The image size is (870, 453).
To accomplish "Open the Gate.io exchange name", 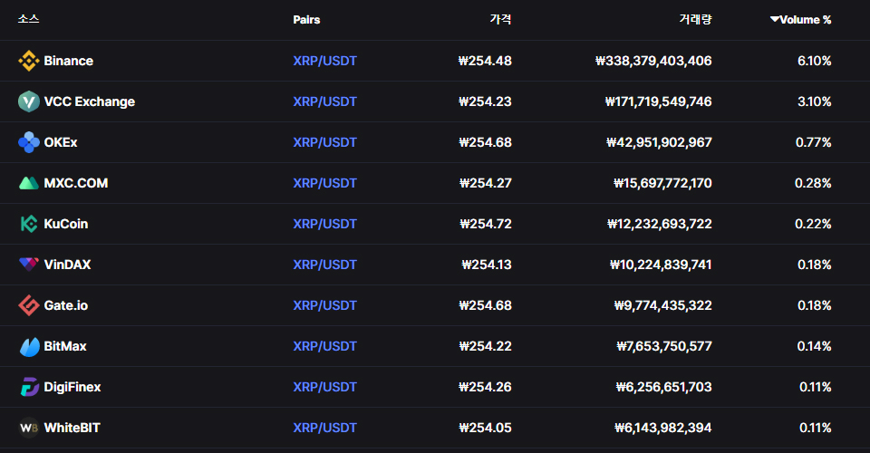I will [66, 305].
